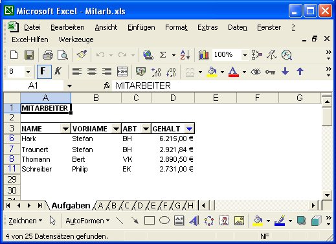This screenshot has height=244, width=336.
Task: Apply AutoSum with the sigma icon
Action: coord(163,55)
